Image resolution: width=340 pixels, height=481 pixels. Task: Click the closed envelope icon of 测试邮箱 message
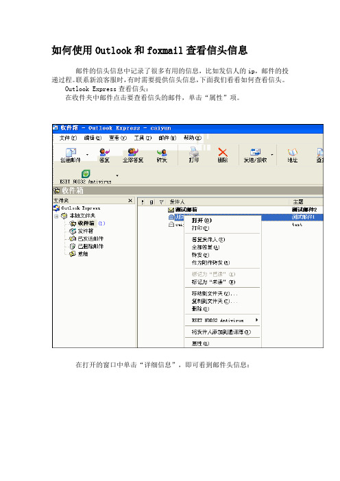[171, 210]
